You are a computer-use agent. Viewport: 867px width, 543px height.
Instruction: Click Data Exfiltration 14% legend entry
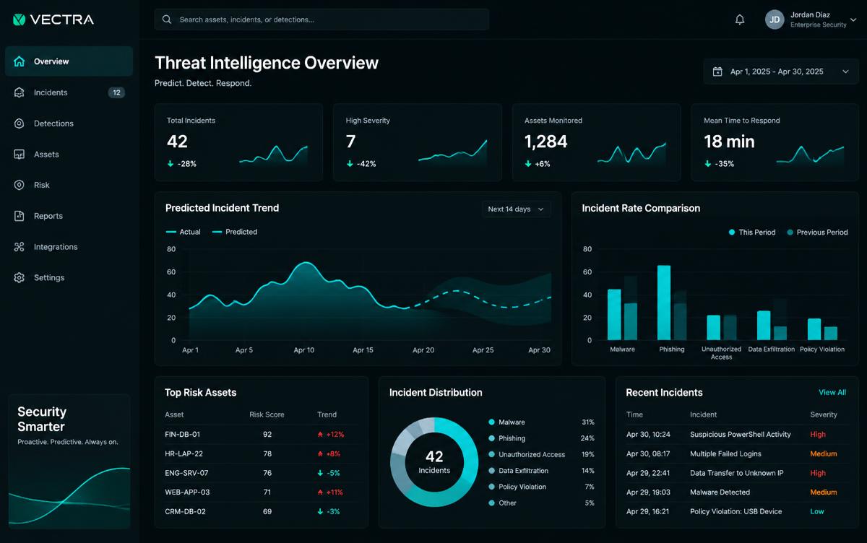coord(541,471)
